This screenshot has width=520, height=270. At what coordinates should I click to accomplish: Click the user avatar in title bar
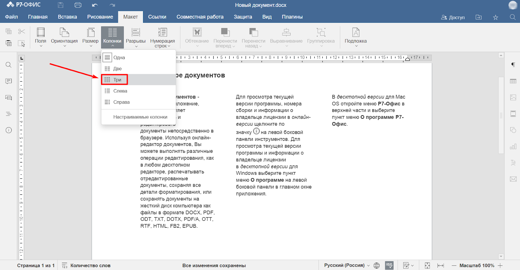513,5
